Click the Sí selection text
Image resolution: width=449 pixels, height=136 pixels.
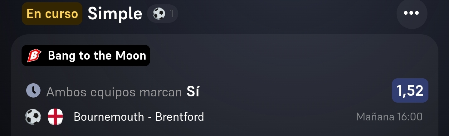(x=193, y=92)
